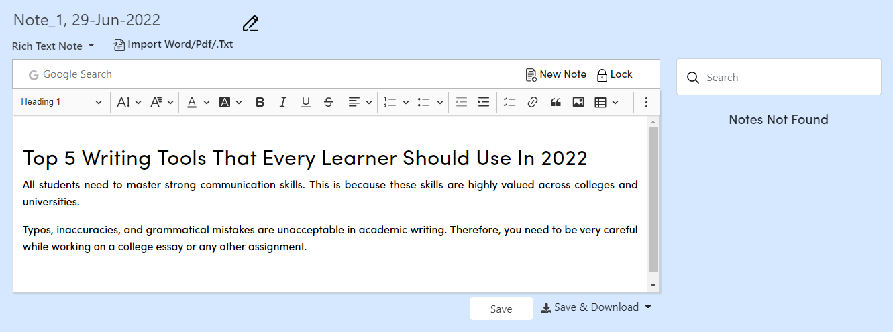Create a New Note
The width and height of the screenshot is (893, 332).
tap(556, 74)
